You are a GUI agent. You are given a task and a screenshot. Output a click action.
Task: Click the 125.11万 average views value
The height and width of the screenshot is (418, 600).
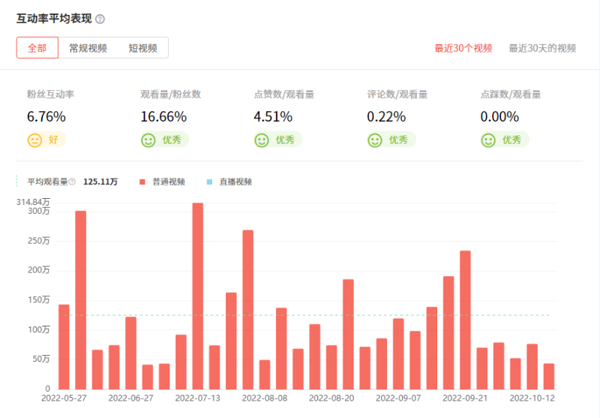[100, 182]
